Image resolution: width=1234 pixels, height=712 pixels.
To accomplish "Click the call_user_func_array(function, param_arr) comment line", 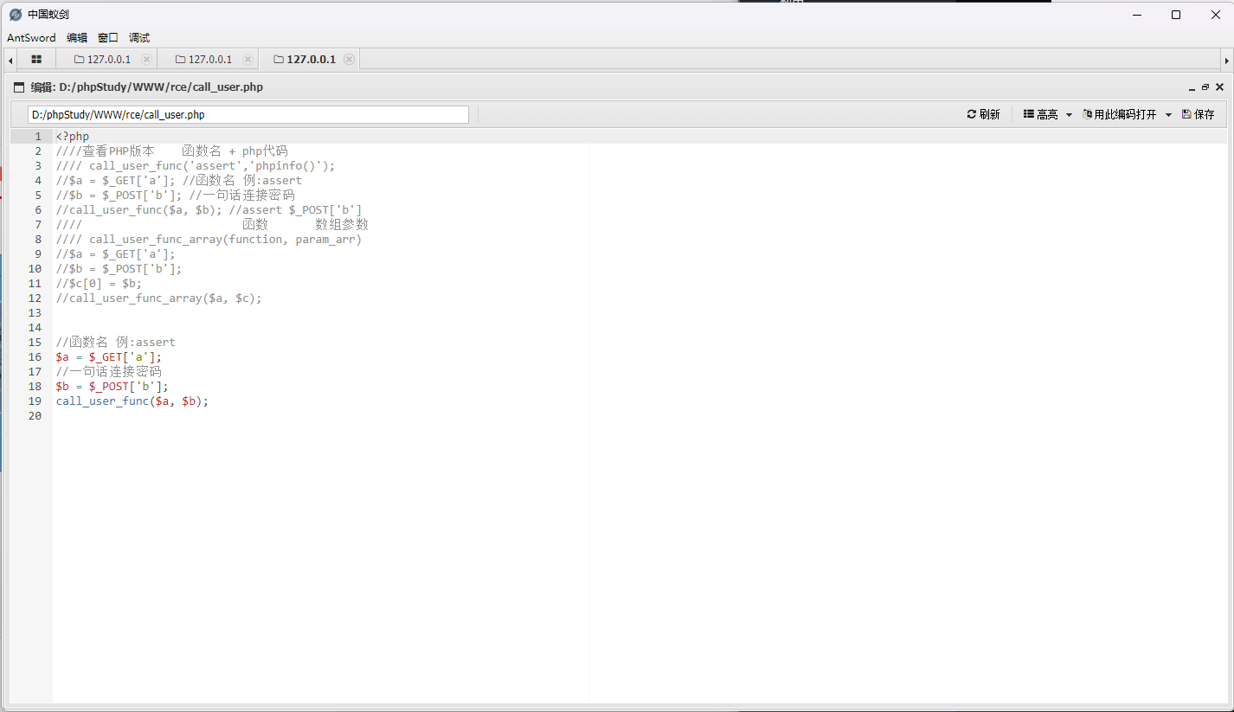I will pyautogui.click(x=209, y=240).
